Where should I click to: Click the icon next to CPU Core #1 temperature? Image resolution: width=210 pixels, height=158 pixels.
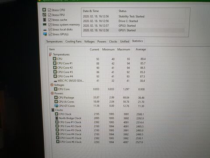tap(55, 63)
